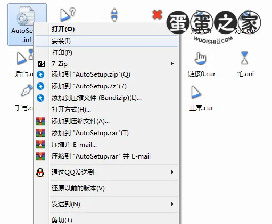This screenshot has width=272, height=224.
Task: Choose 添加到 "AutoSetup.zip"(Q)
Action: [x=106, y=74]
